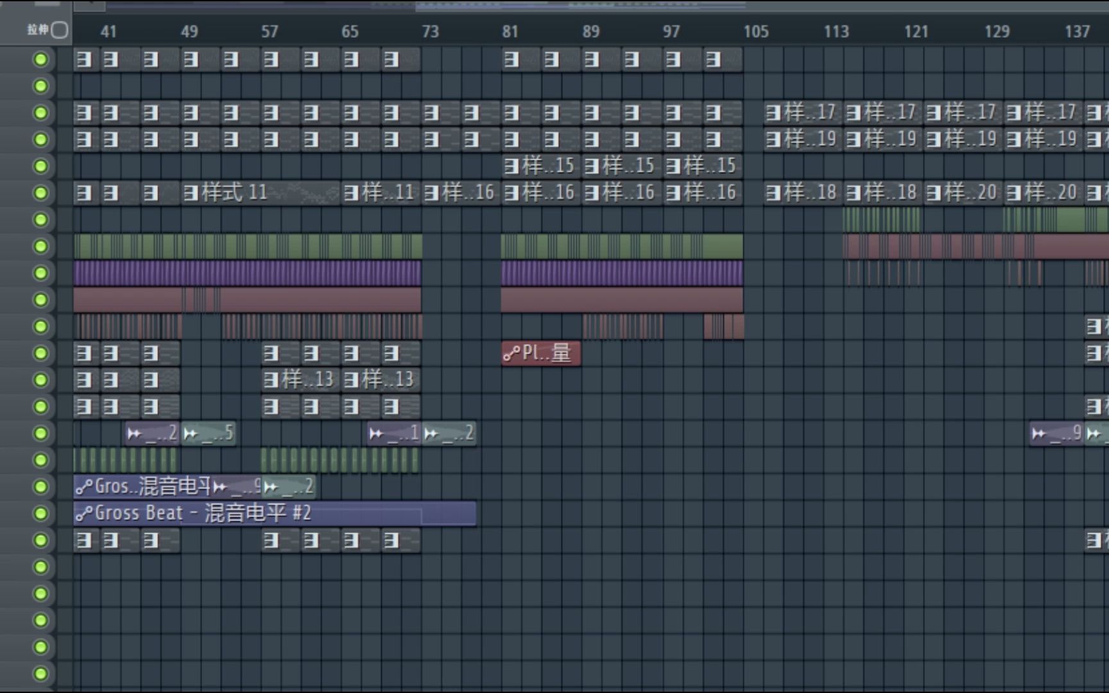Jump to bar 97 on the timeline
This screenshot has width=1109, height=693.
pyautogui.click(x=671, y=31)
